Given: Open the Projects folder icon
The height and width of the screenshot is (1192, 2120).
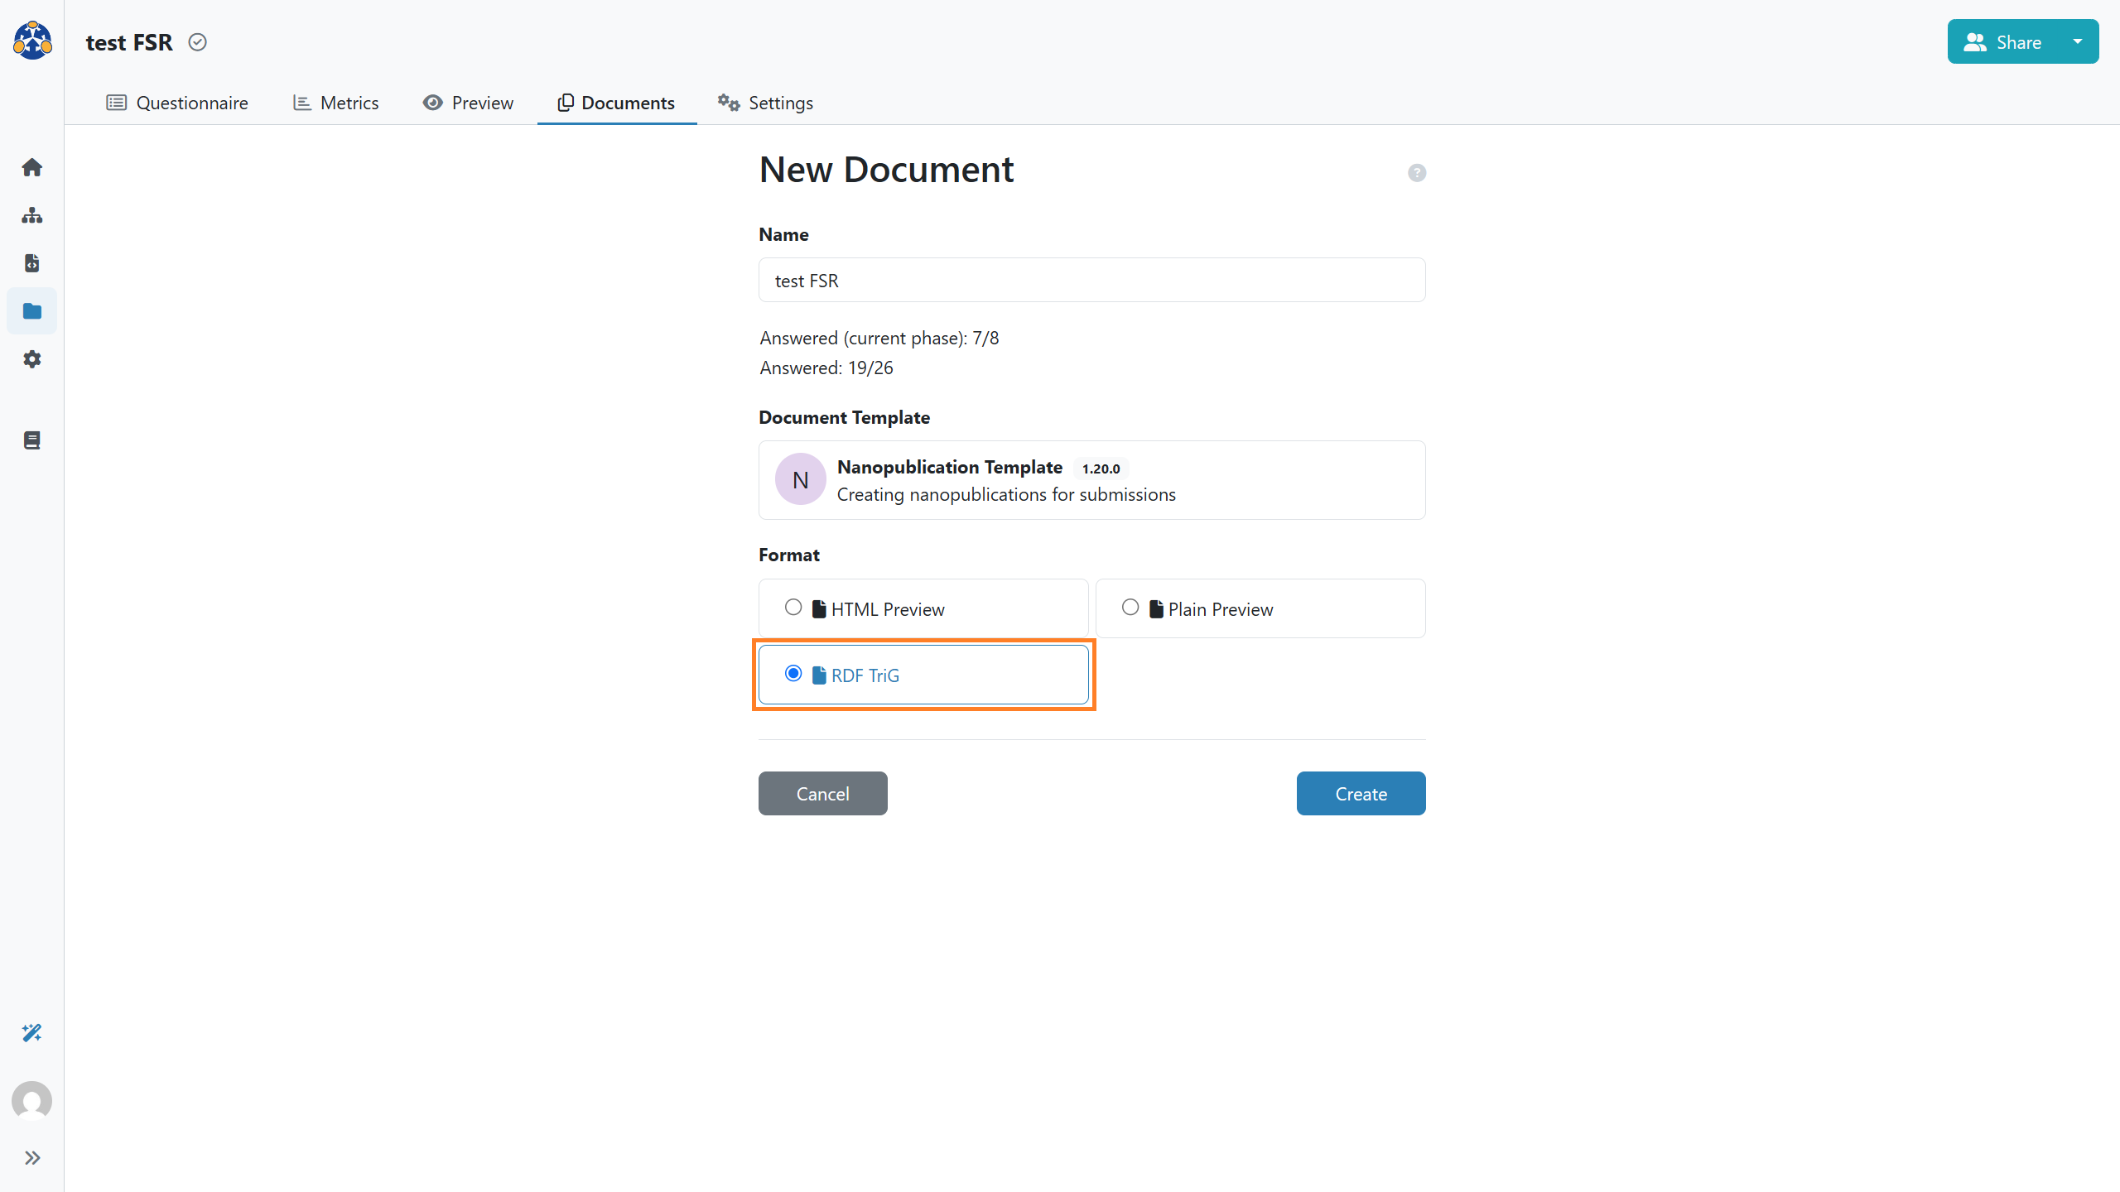Looking at the screenshot, I should coord(32,311).
